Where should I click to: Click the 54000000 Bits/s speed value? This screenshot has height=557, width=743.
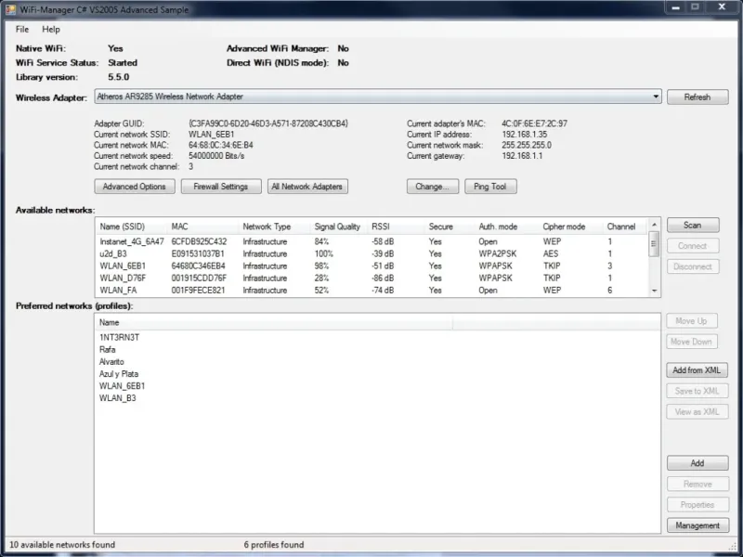pyautogui.click(x=216, y=156)
